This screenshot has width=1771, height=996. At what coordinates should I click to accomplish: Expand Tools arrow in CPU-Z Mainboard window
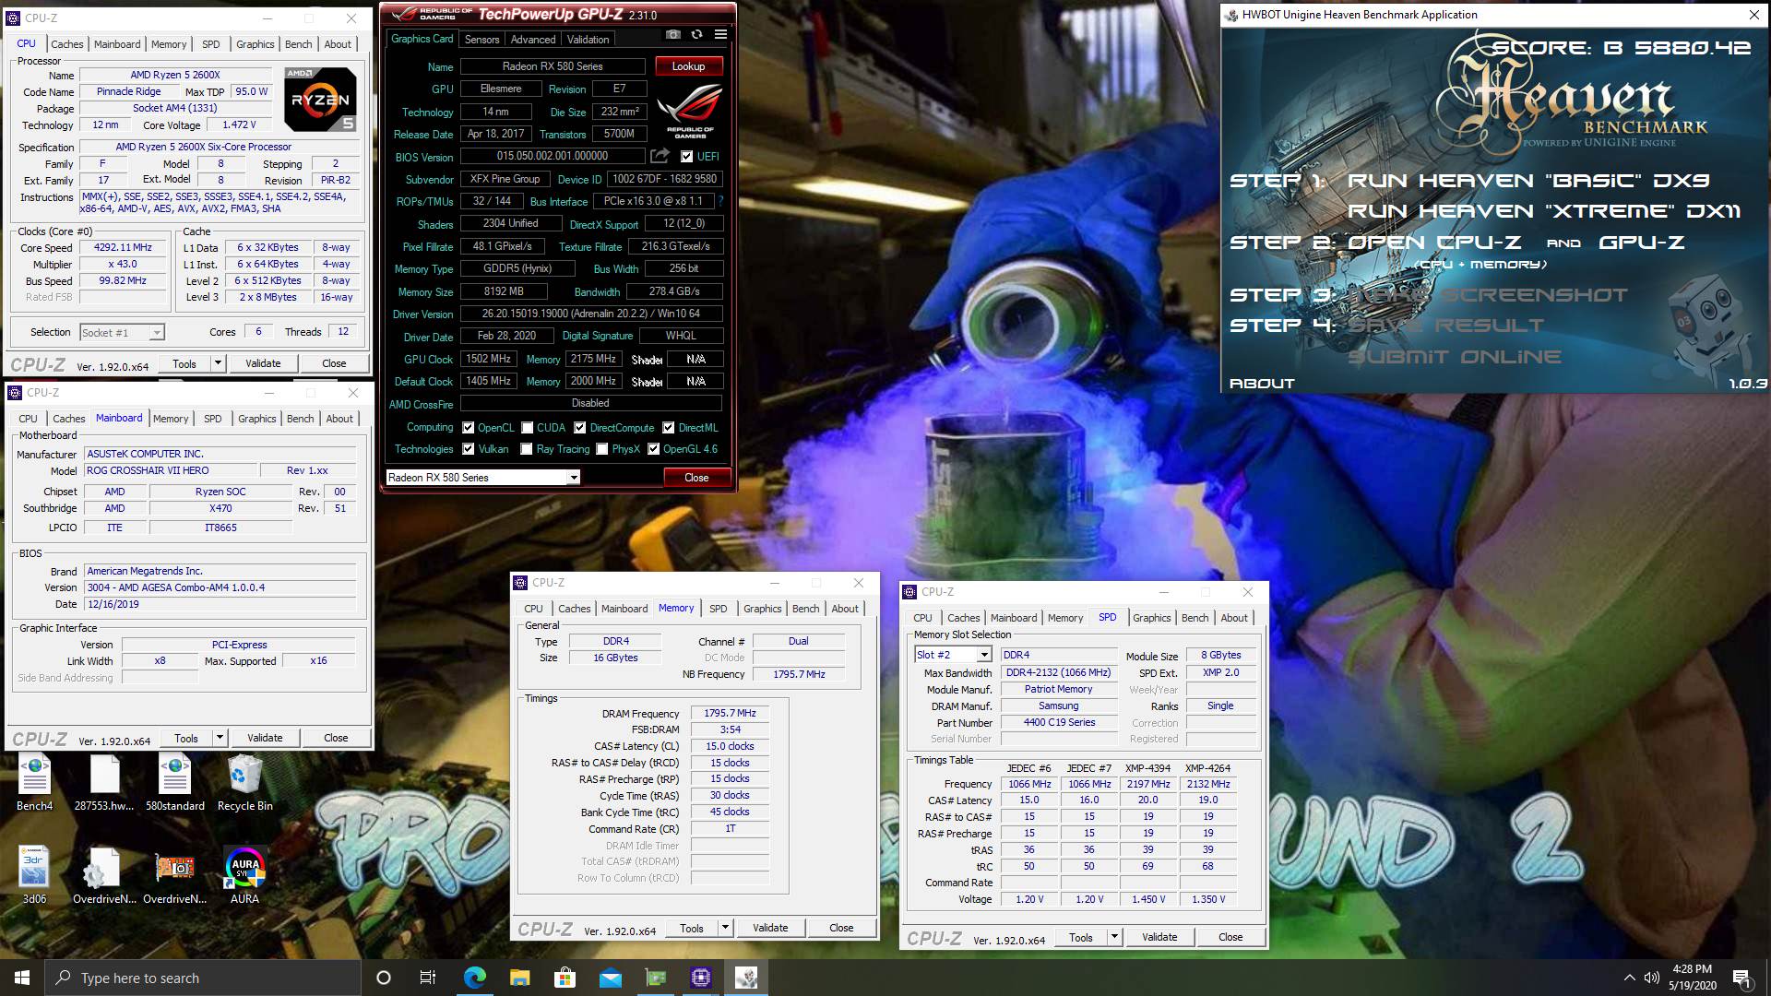(220, 738)
